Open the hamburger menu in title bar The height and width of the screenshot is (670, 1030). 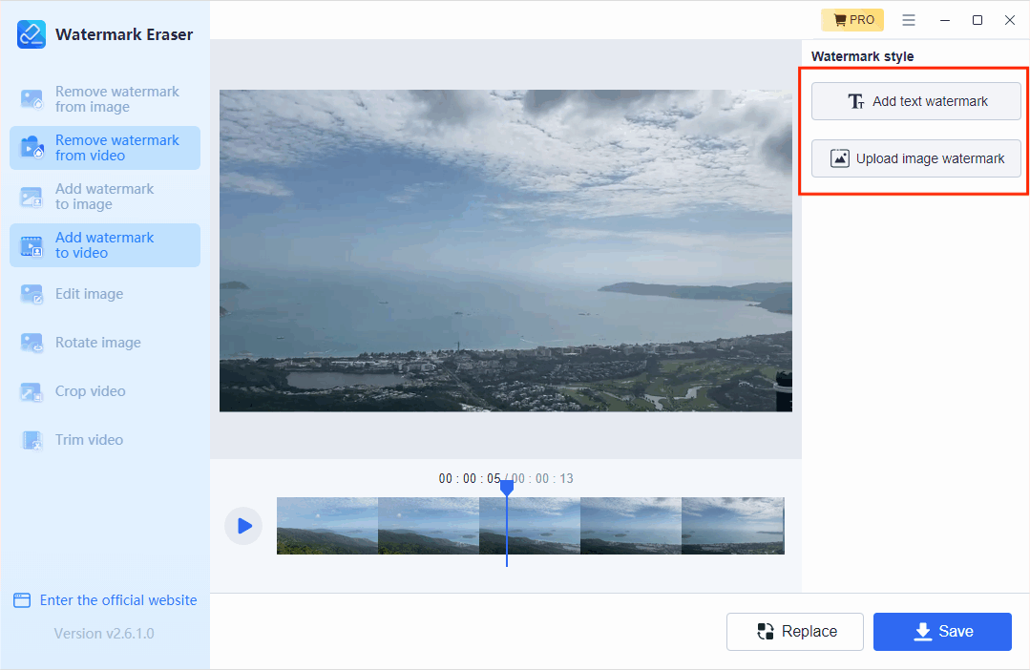coord(909,20)
